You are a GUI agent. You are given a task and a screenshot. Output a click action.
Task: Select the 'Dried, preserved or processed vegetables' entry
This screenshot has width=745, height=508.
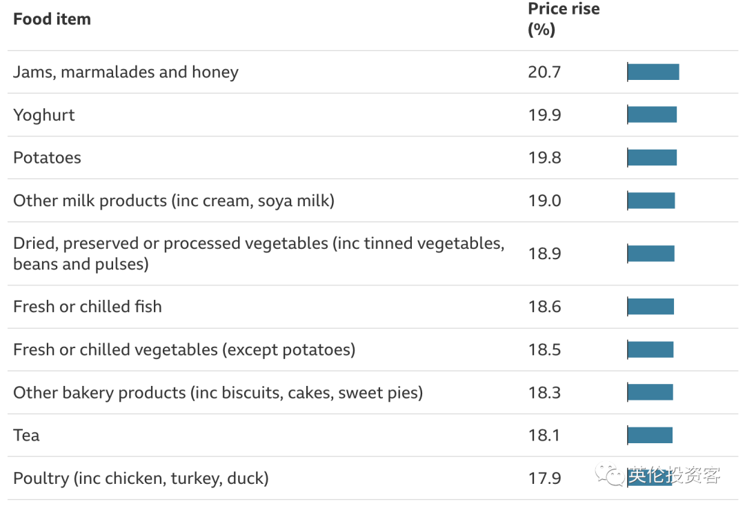pyautogui.click(x=259, y=254)
